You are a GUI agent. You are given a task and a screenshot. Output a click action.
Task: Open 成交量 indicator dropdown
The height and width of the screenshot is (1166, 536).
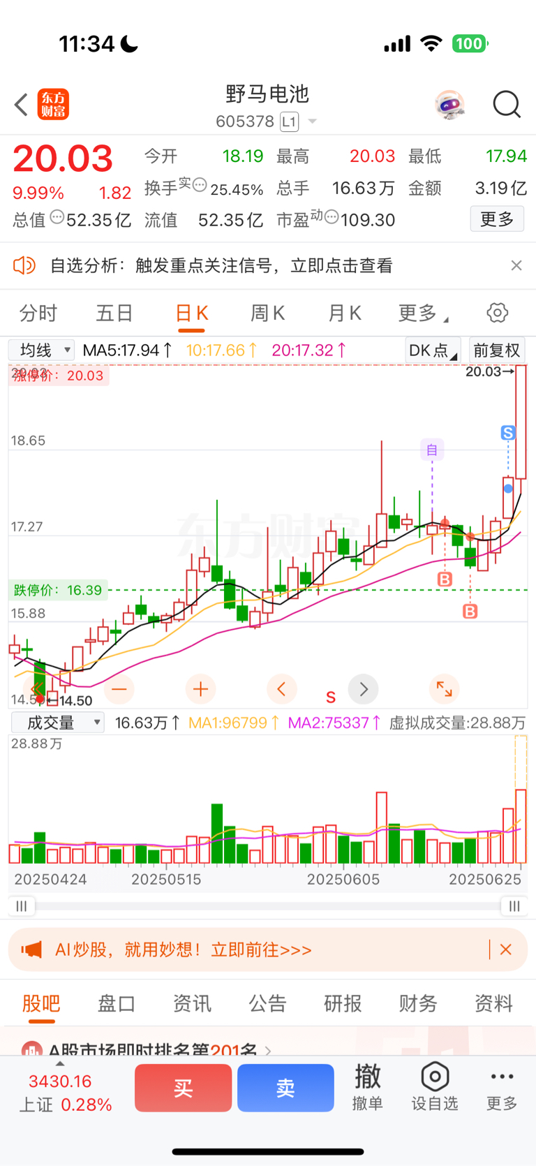(58, 723)
